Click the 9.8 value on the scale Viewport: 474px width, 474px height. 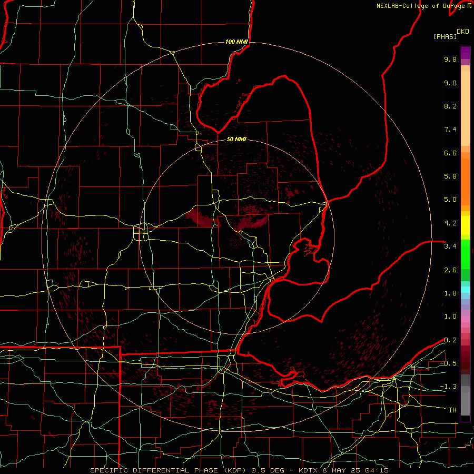(x=450, y=59)
